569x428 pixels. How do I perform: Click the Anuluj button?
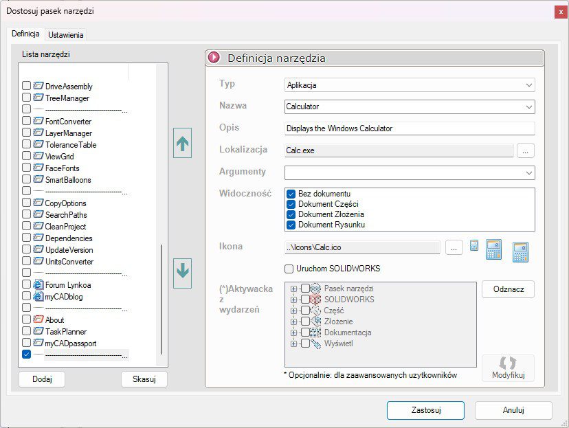513,410
